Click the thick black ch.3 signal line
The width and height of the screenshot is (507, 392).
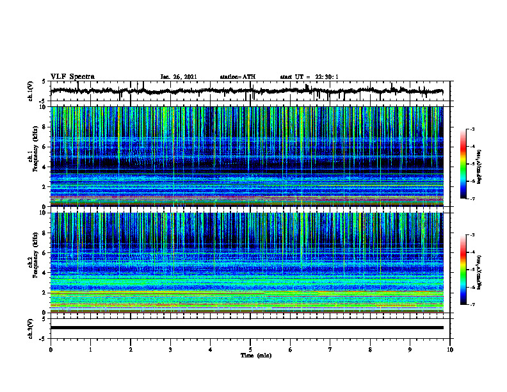pyautogui.click(x=246, y=328)
